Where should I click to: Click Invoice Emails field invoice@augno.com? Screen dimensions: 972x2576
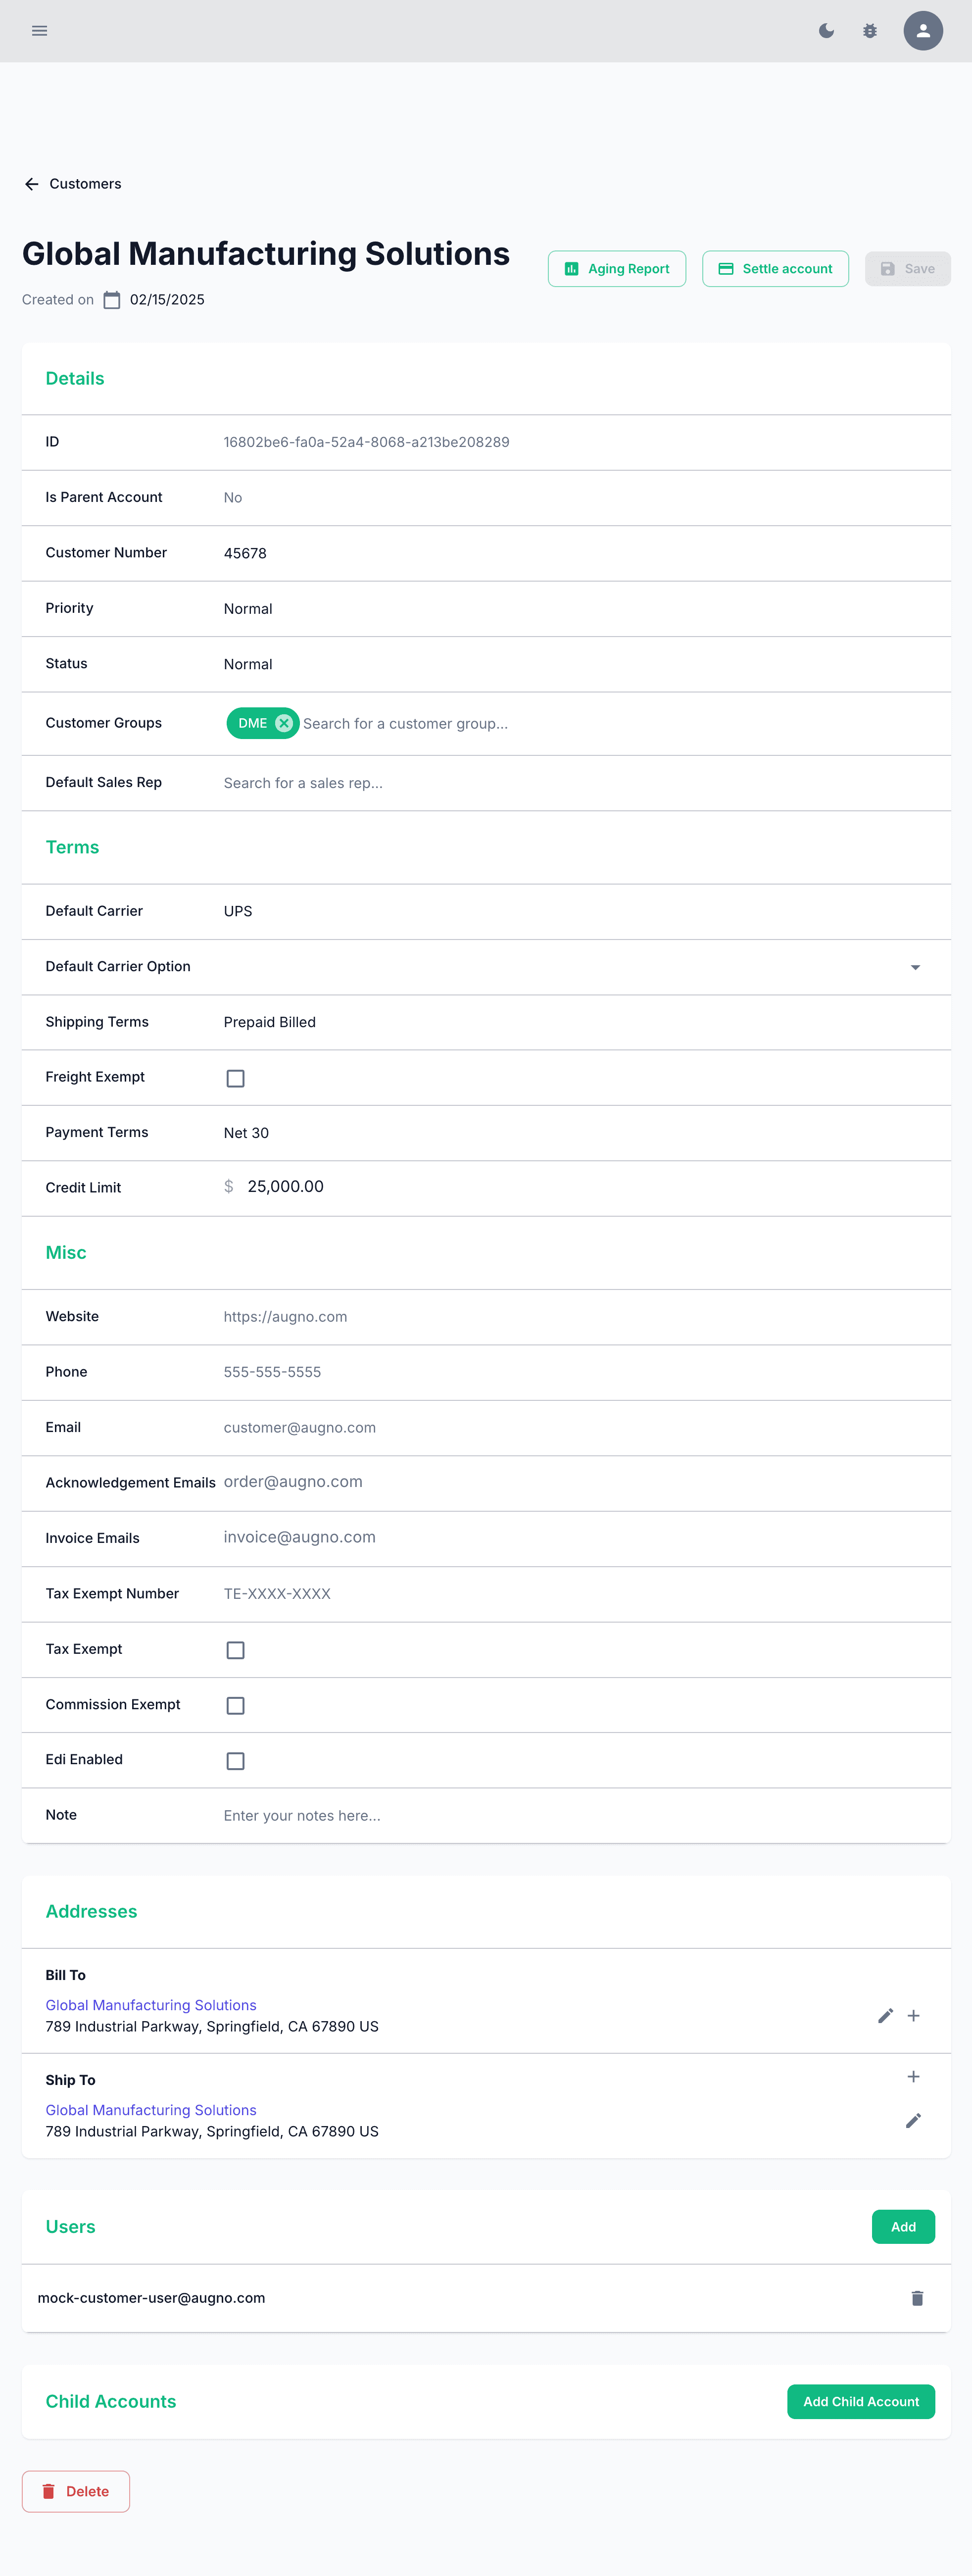(574, 1537)
